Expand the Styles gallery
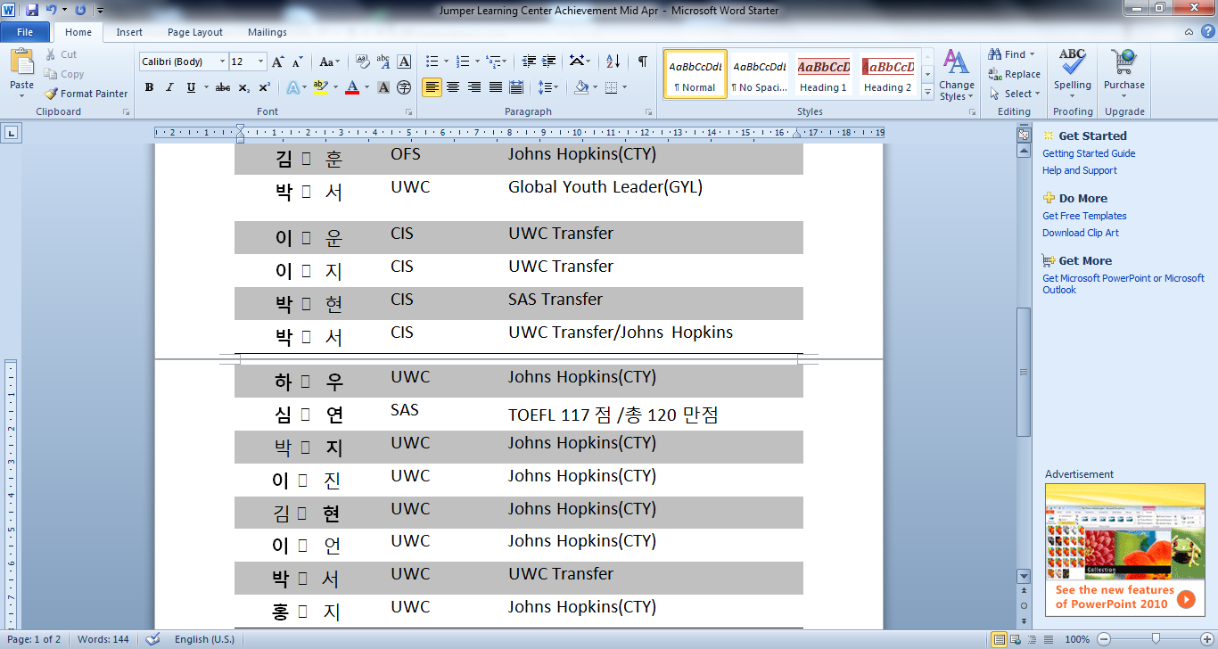The height and width of the screenshot is (649, 1218). (927, 91)
